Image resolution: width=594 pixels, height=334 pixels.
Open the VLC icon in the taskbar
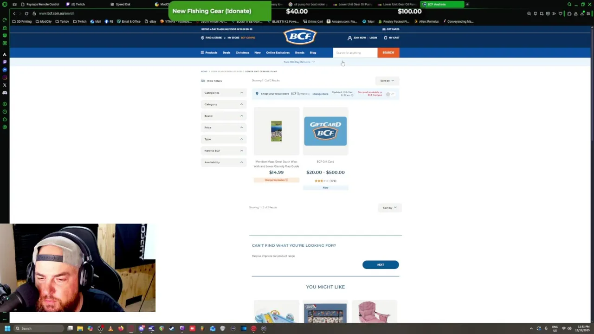click(x=110, y=328)
